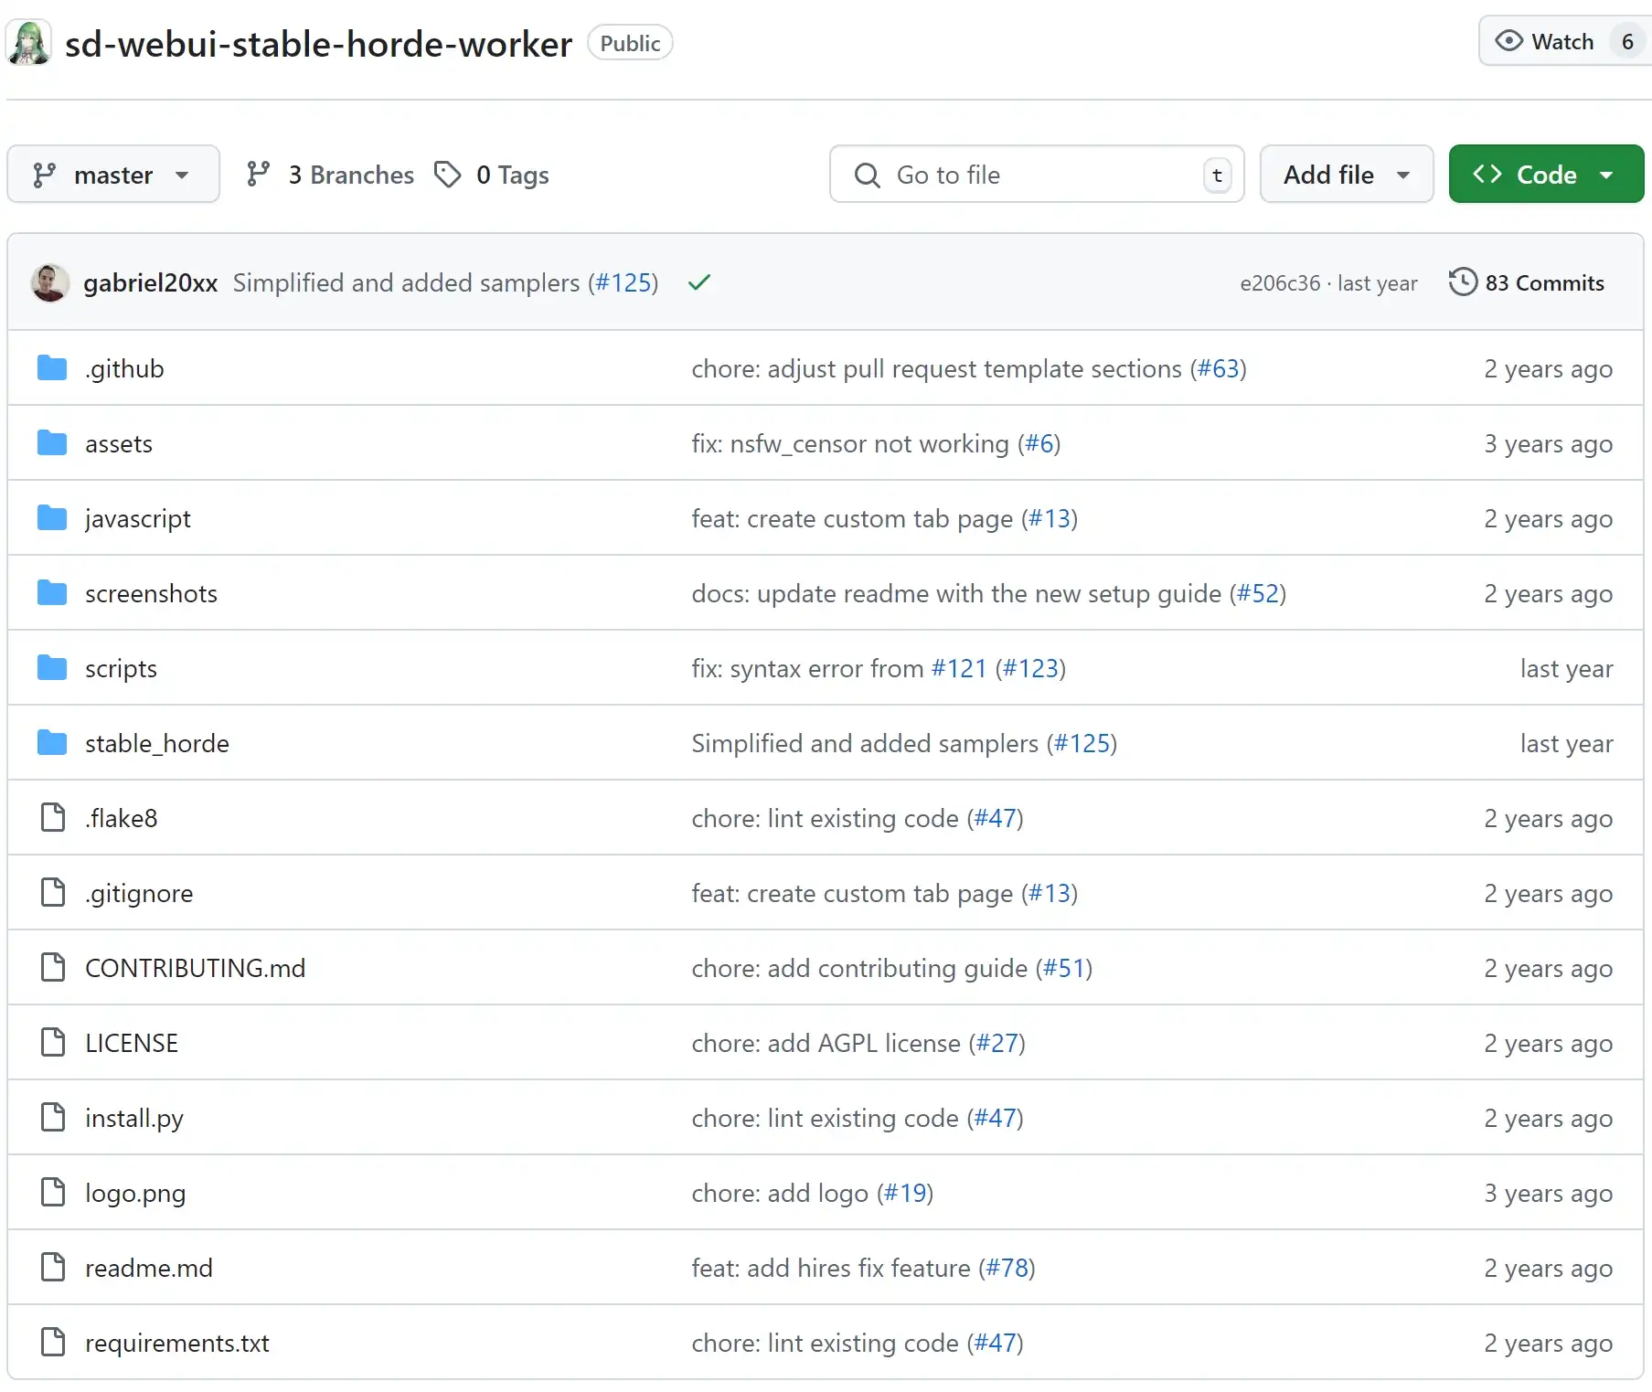Open the repository owner avatar
The image size is (1652, 1392).
28,43
